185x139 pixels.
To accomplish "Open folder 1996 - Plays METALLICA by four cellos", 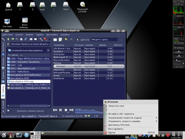I will pos(28,59).
